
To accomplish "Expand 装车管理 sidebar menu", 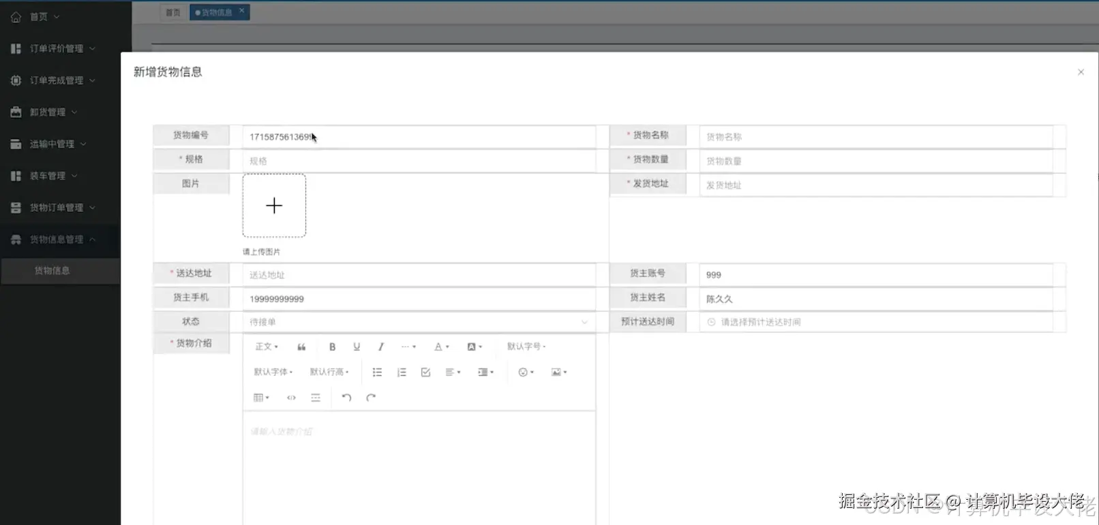I will coord(60,176).
